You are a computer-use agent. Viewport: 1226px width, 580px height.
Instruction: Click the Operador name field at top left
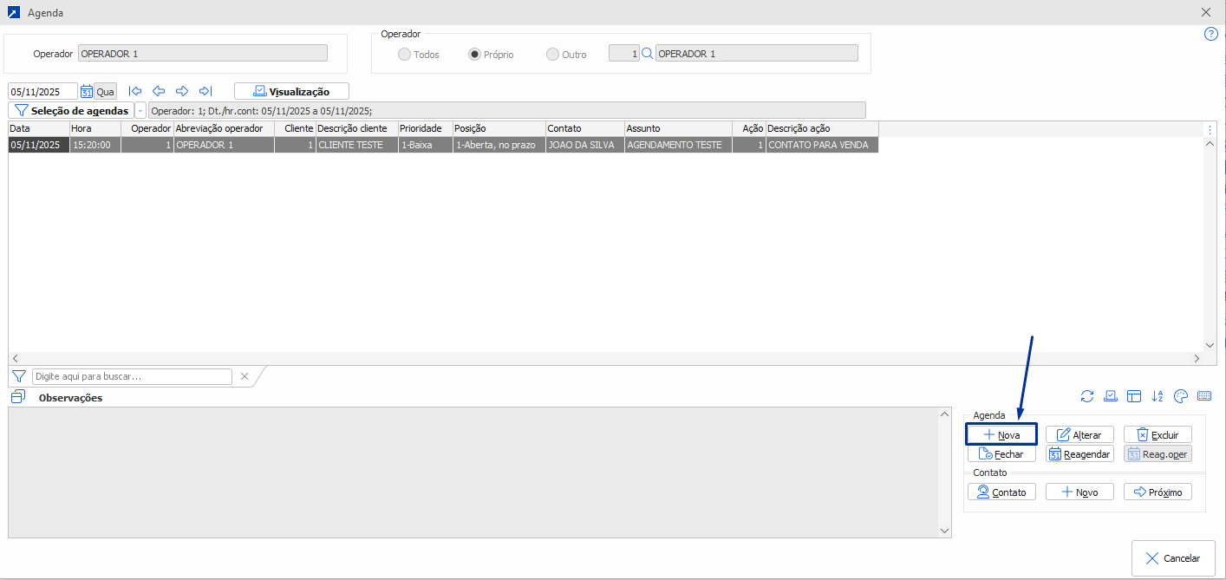click(203, 54)
